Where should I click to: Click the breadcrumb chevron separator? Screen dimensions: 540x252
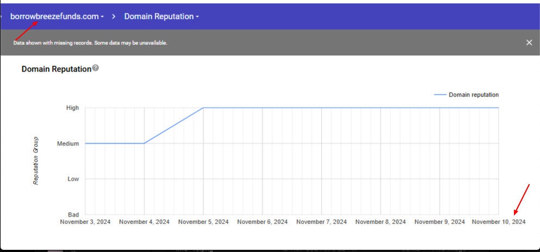[114, 16]
